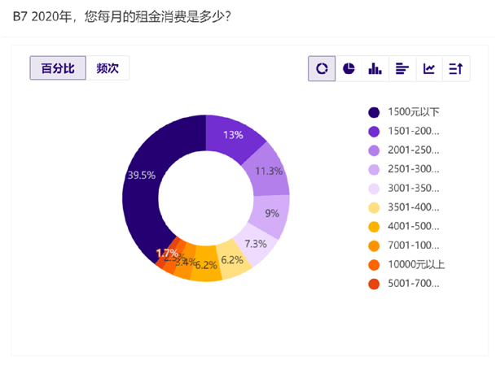Select the 频次 frequency toggle
The height and width of the screenshot is (365, 496).
coord(108,68)
